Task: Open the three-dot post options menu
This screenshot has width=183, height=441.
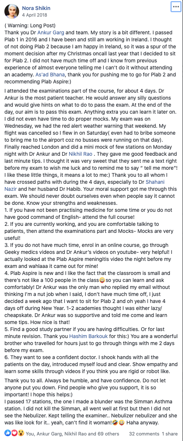Action: coord(176,7)
